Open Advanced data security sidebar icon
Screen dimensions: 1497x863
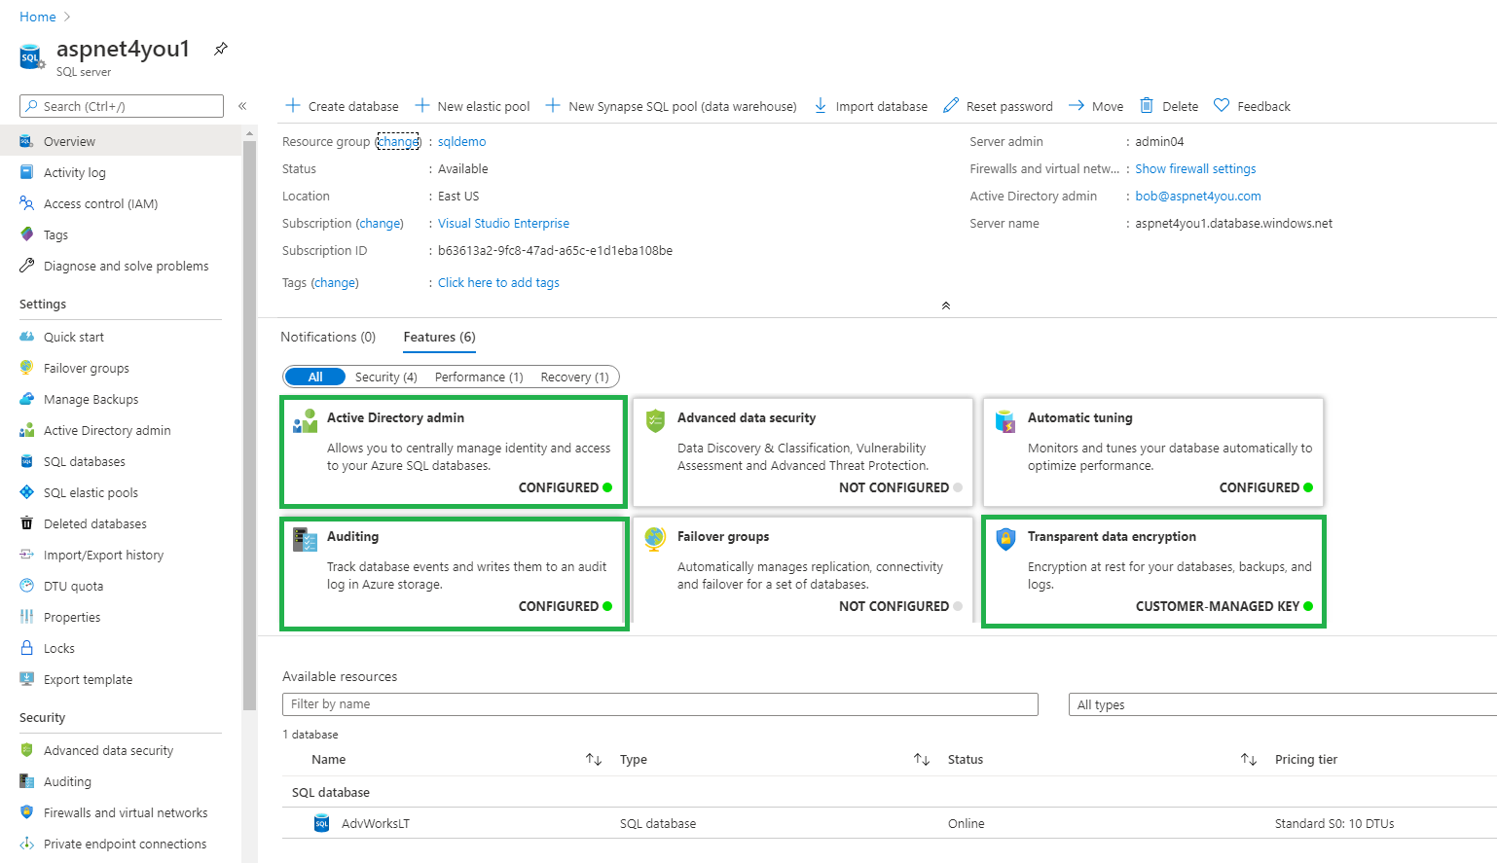click(26, 750)
